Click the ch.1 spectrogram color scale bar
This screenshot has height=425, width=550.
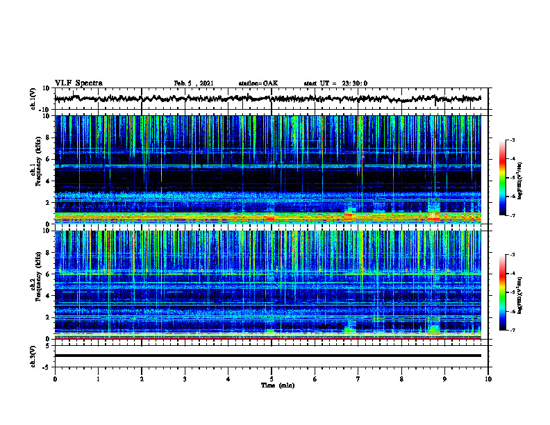pyautogui.click(x=503, y=178)
